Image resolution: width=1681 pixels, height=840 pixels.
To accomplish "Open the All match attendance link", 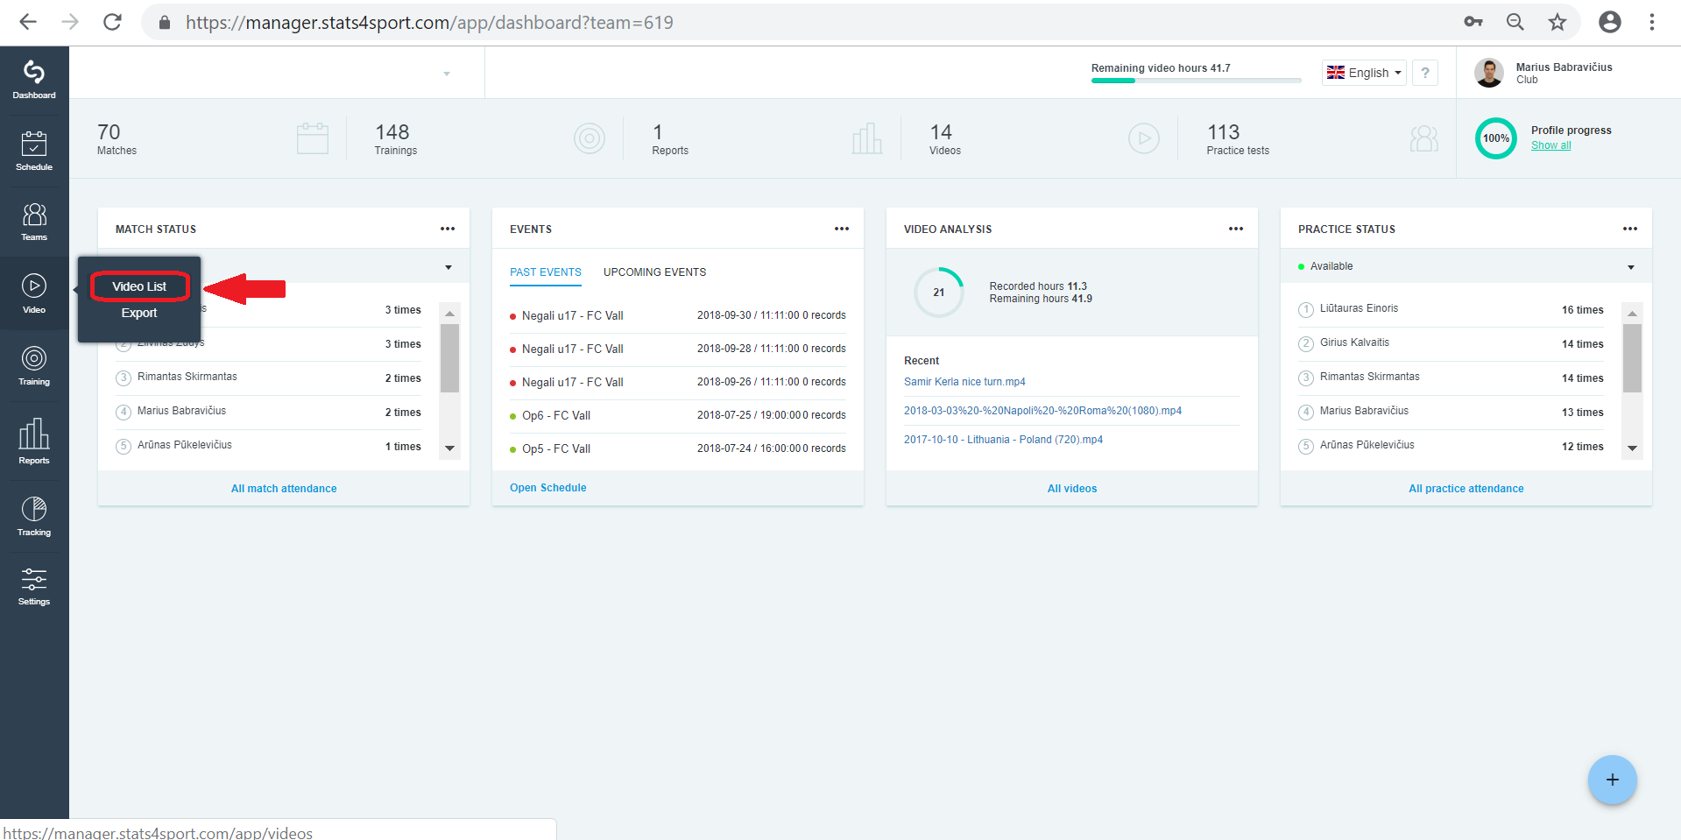I will (x=284, y=489).
